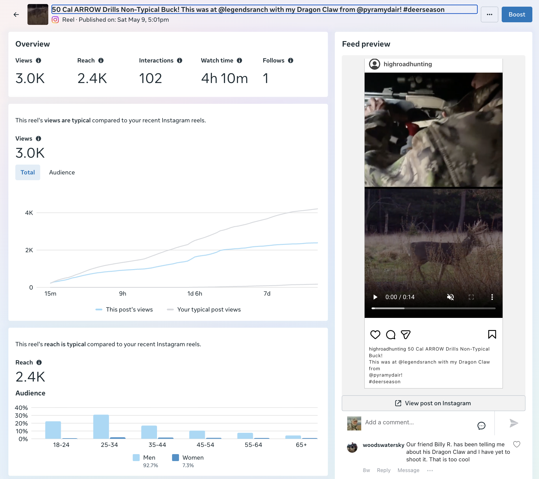The image size is (539, 479).
Task: Play the reel video
Action: click(x=375, y=297)
